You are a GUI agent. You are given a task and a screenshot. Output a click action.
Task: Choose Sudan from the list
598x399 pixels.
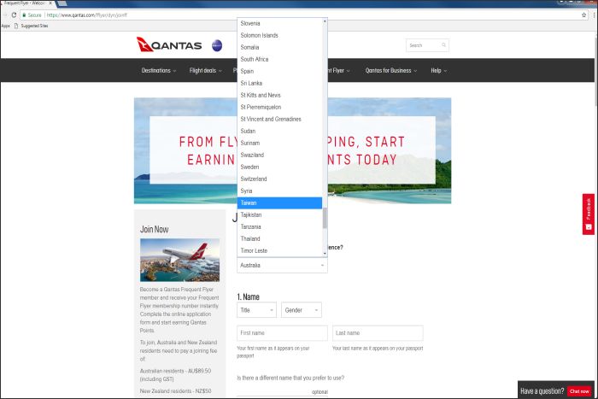pos(279,131)
